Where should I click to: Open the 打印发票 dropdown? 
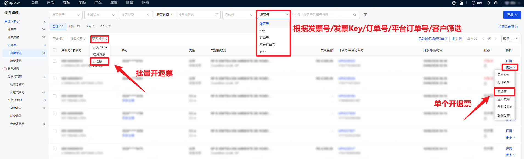pos(78,39)
